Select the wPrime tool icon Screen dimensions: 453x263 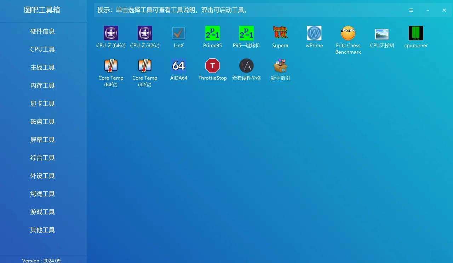click(x=314, y=33)
